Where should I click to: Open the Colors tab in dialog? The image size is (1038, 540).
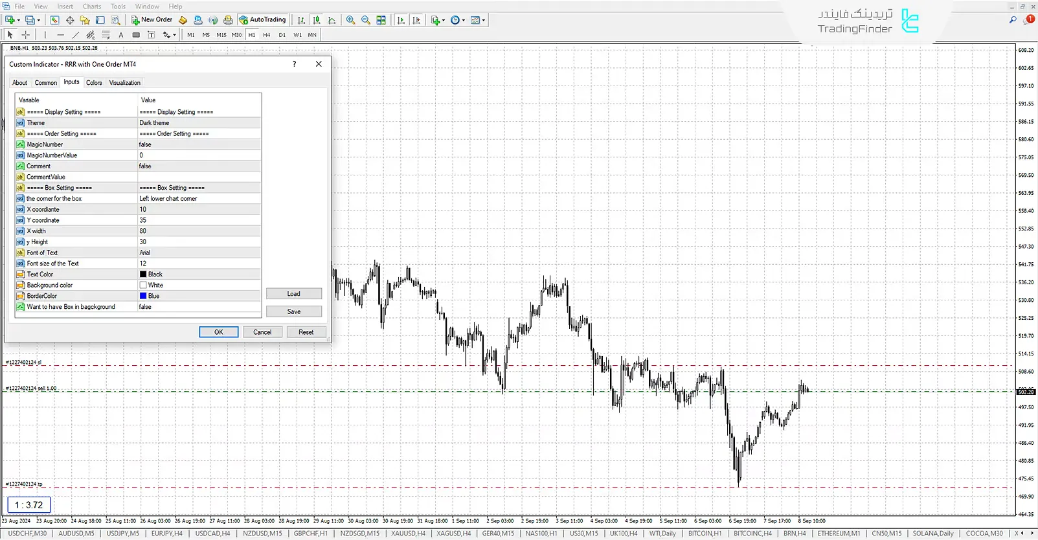[94, 83]
